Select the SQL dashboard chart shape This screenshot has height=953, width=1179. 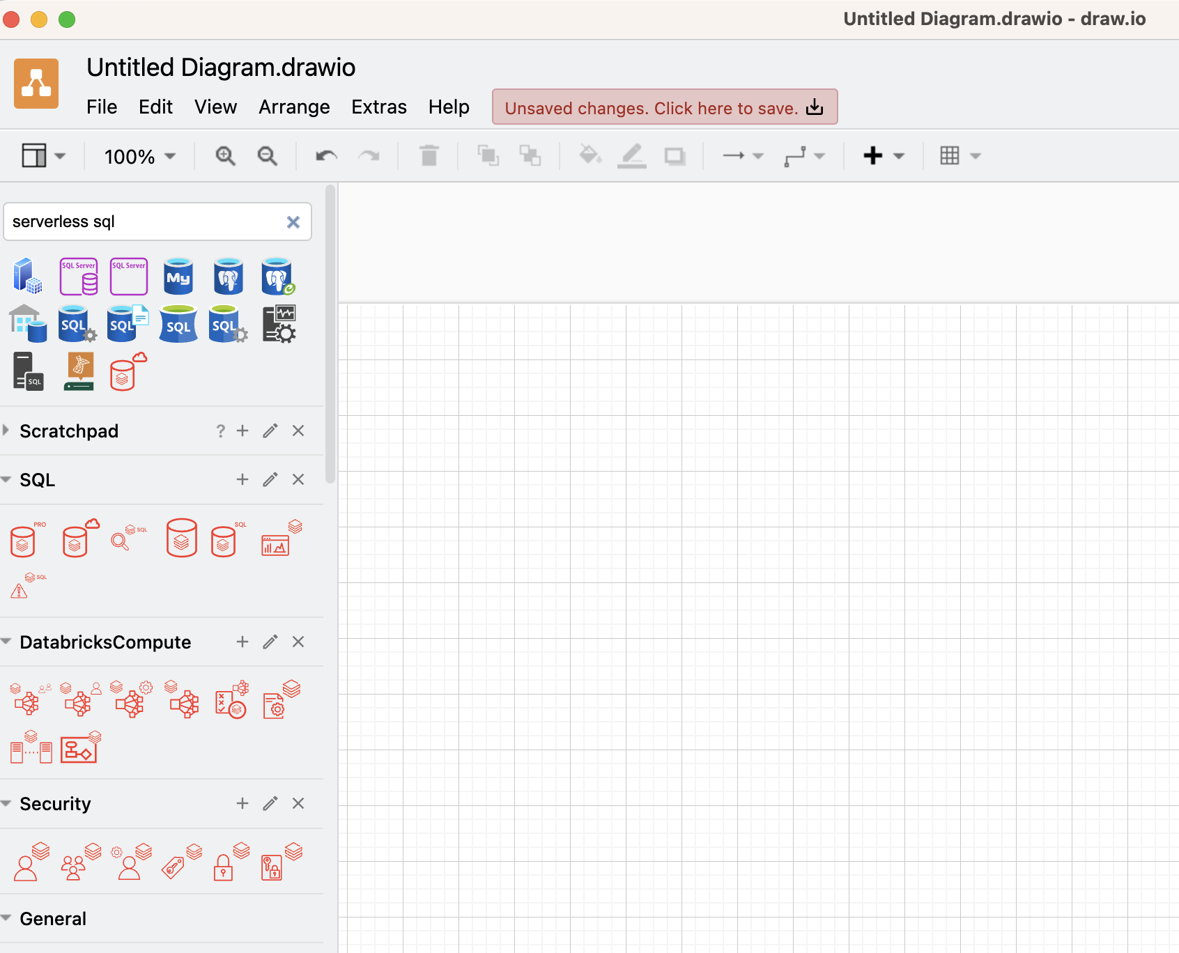pos(281,538)
